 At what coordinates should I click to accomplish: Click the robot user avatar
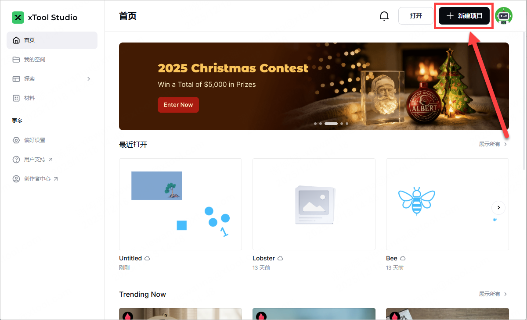[504, 16]
